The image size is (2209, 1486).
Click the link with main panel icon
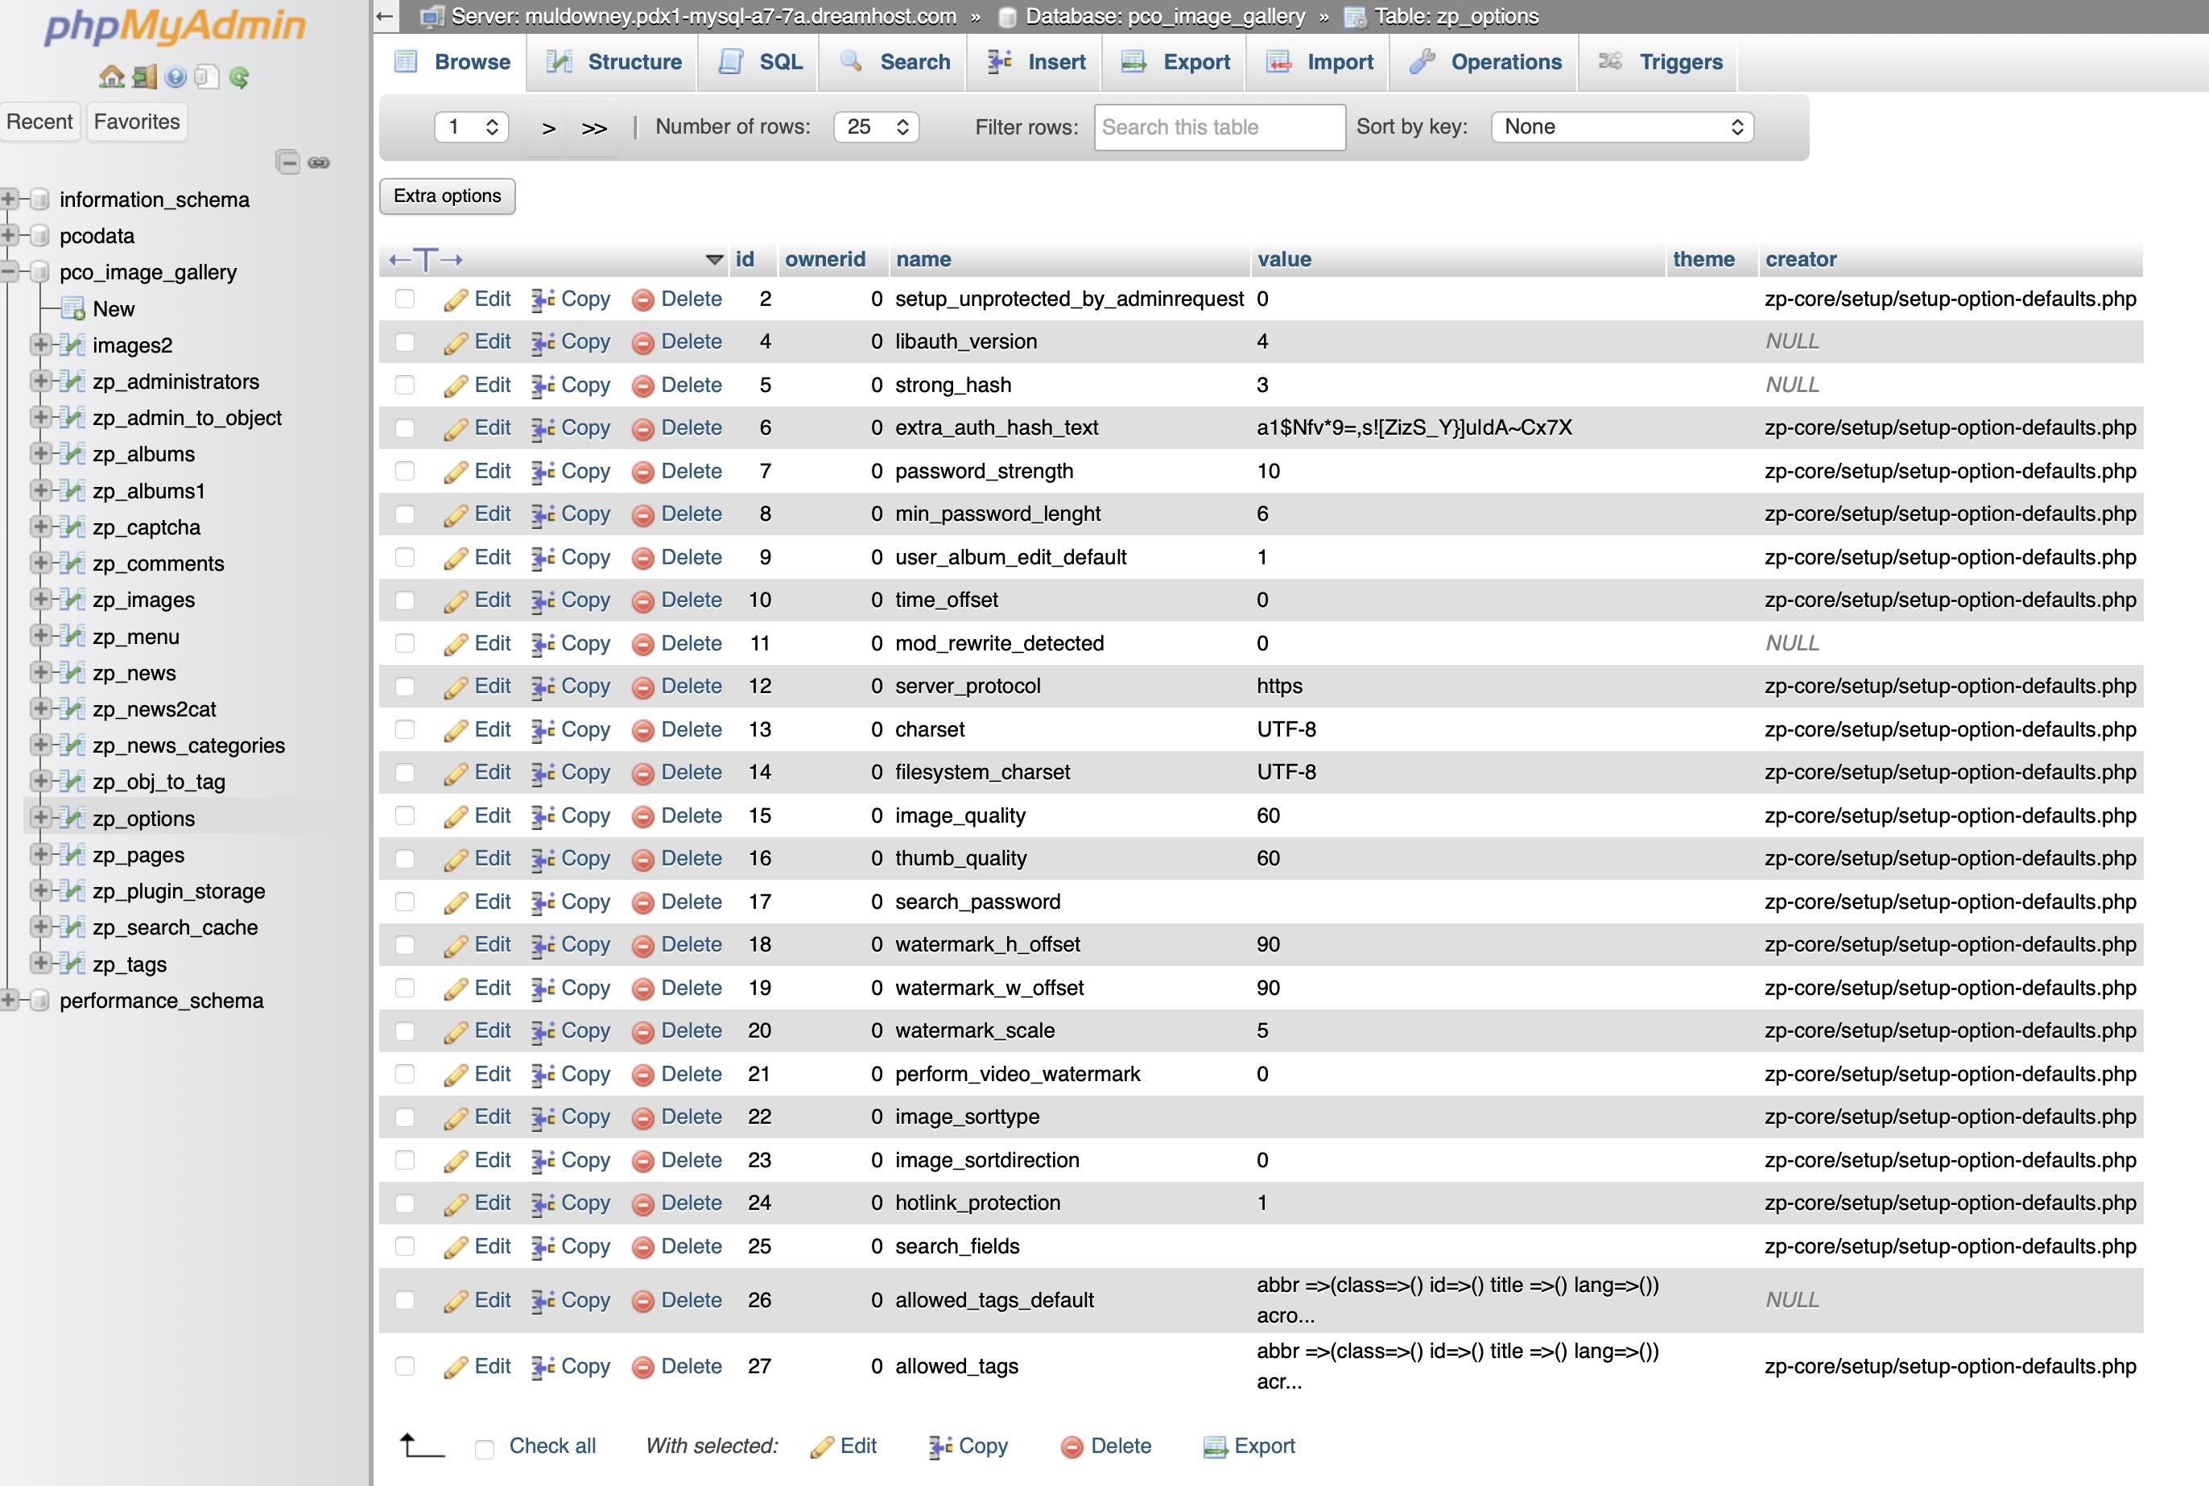click(320, 162)
